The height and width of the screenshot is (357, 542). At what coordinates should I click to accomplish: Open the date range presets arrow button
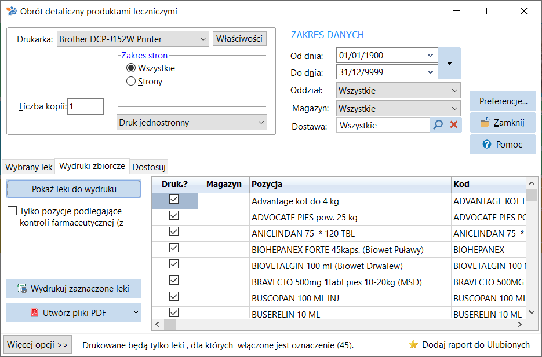[x=449, y=64]
